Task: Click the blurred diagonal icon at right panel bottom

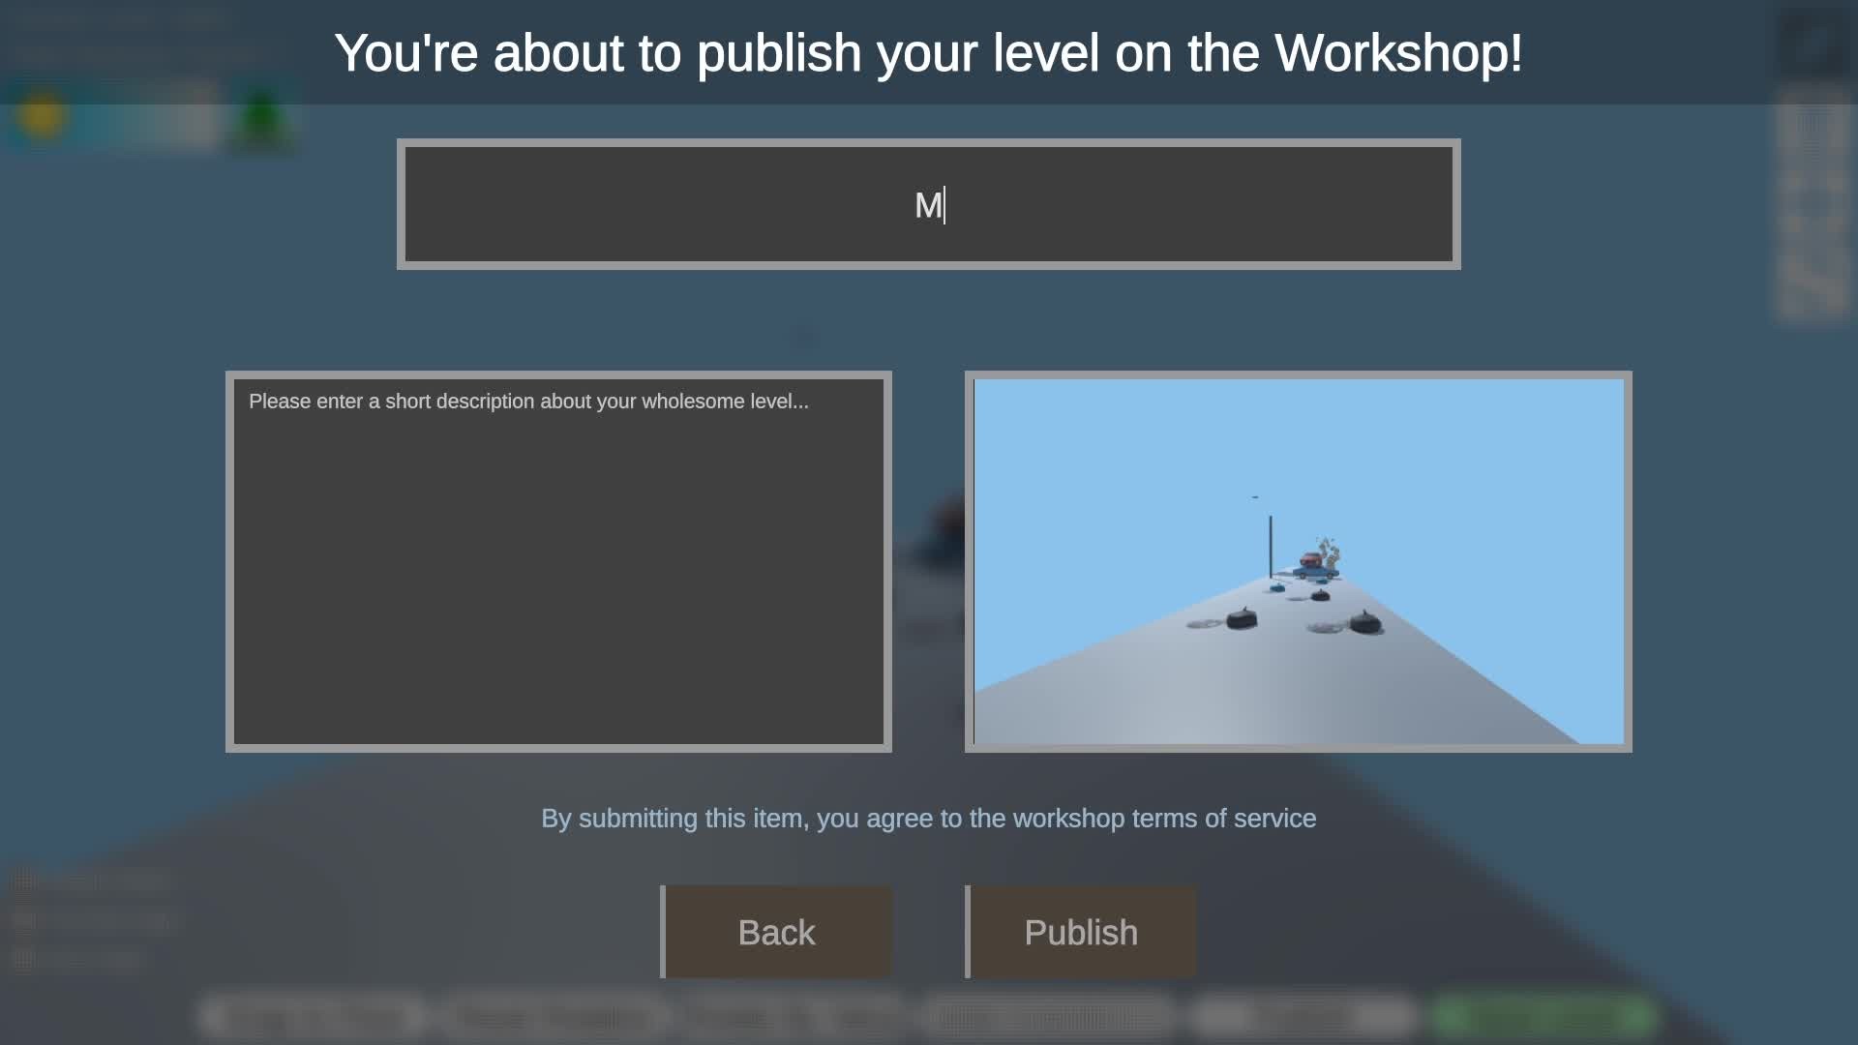Action: click(x=1813, y=284)
